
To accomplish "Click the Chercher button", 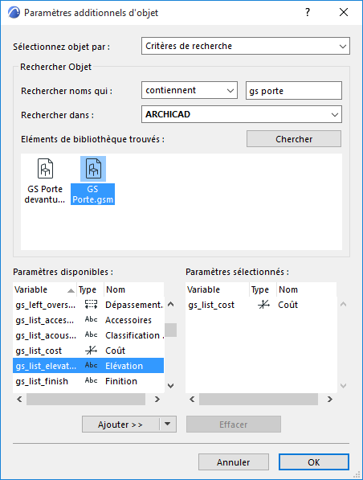I will 294,139.
